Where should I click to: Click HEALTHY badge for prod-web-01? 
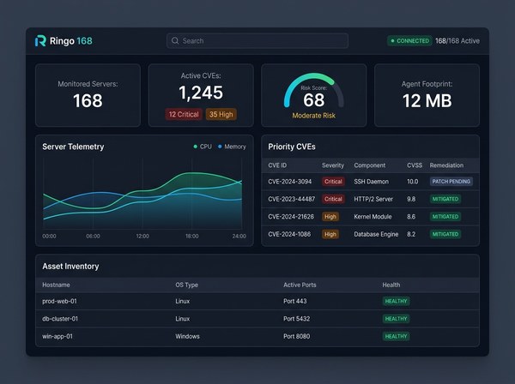[x=396, y=302]
